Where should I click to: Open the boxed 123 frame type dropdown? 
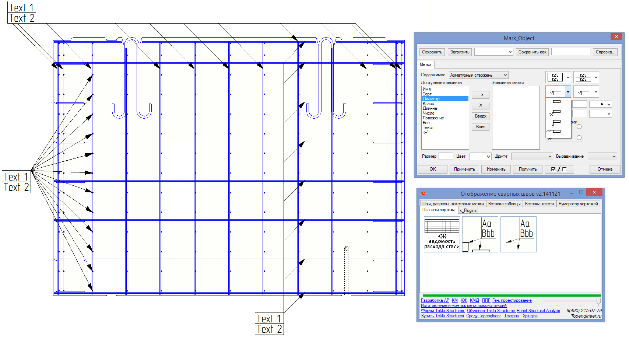567,77
